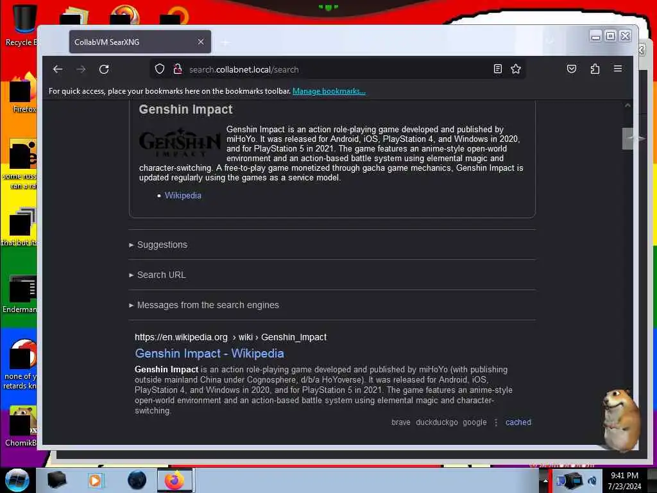Open the Firefox desktop shortcut
The height and width of the screenshot is (493, 657).
pos(23,93)
